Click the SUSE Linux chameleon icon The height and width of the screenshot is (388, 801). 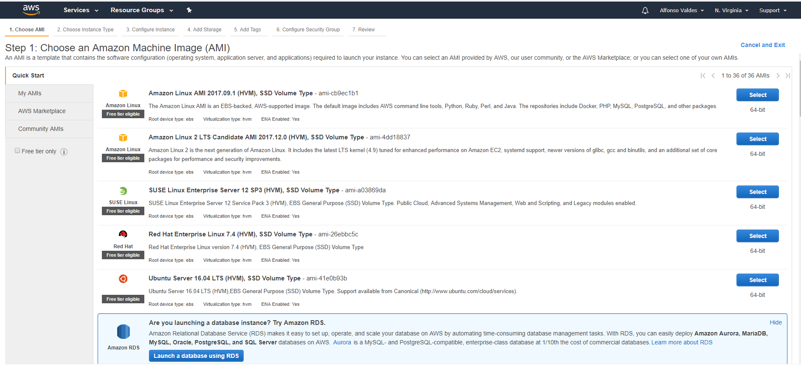[123, 191]
